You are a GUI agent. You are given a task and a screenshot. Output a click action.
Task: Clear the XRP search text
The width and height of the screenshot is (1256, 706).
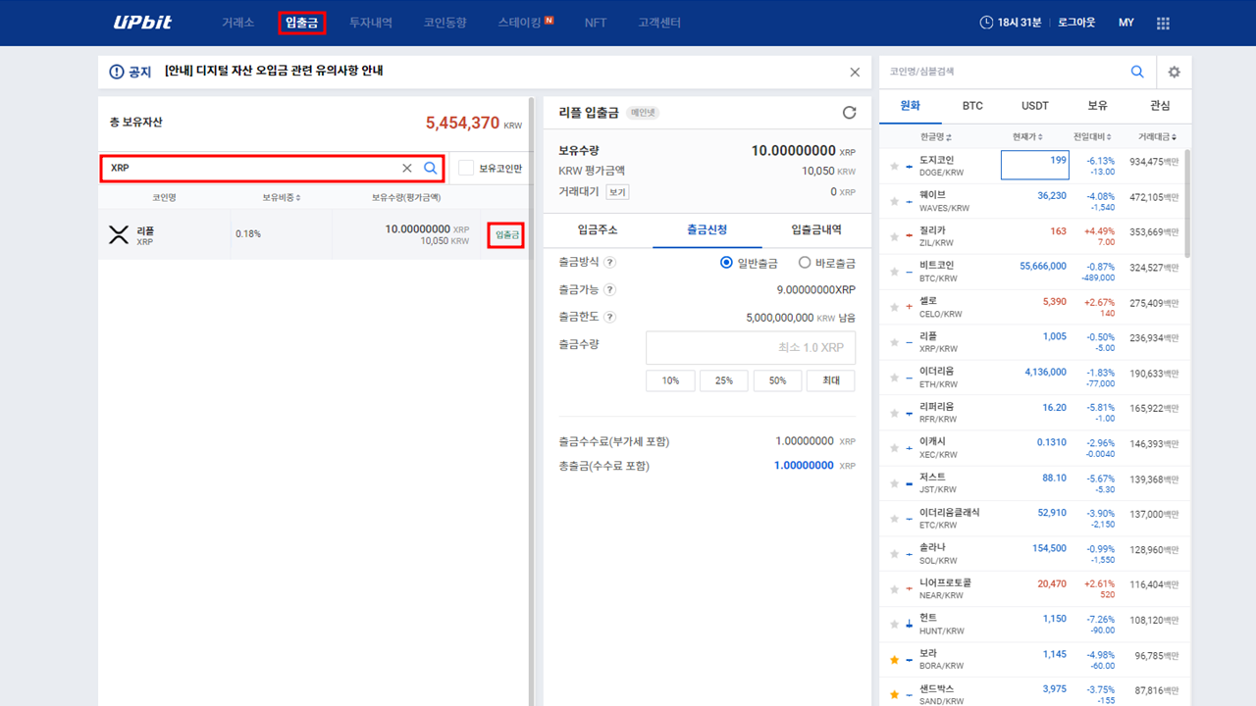click(407, 168)
